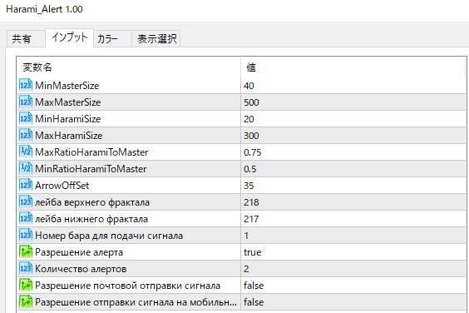
Task: Select the лейба верхнего фрактала row
Action: 242,202
